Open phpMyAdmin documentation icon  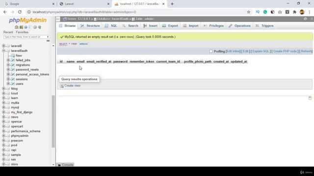coord(26,27)
